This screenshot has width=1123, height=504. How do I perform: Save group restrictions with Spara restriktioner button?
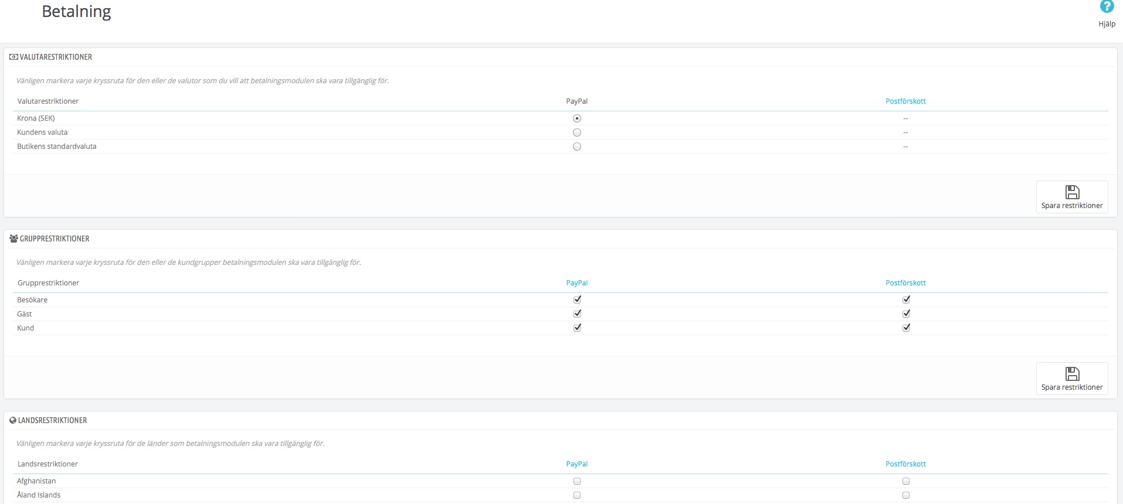(x=1072, y=379)
